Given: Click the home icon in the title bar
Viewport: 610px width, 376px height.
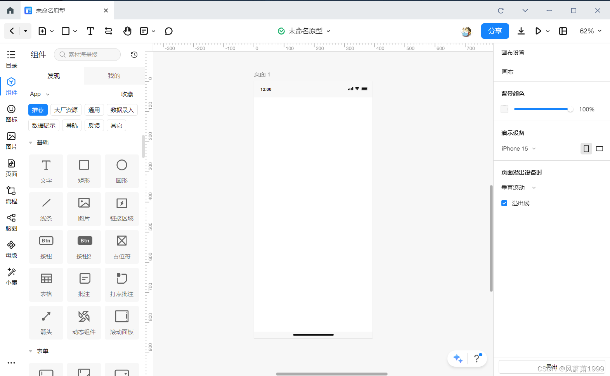Looking at the screenshot, I should 10,10.
